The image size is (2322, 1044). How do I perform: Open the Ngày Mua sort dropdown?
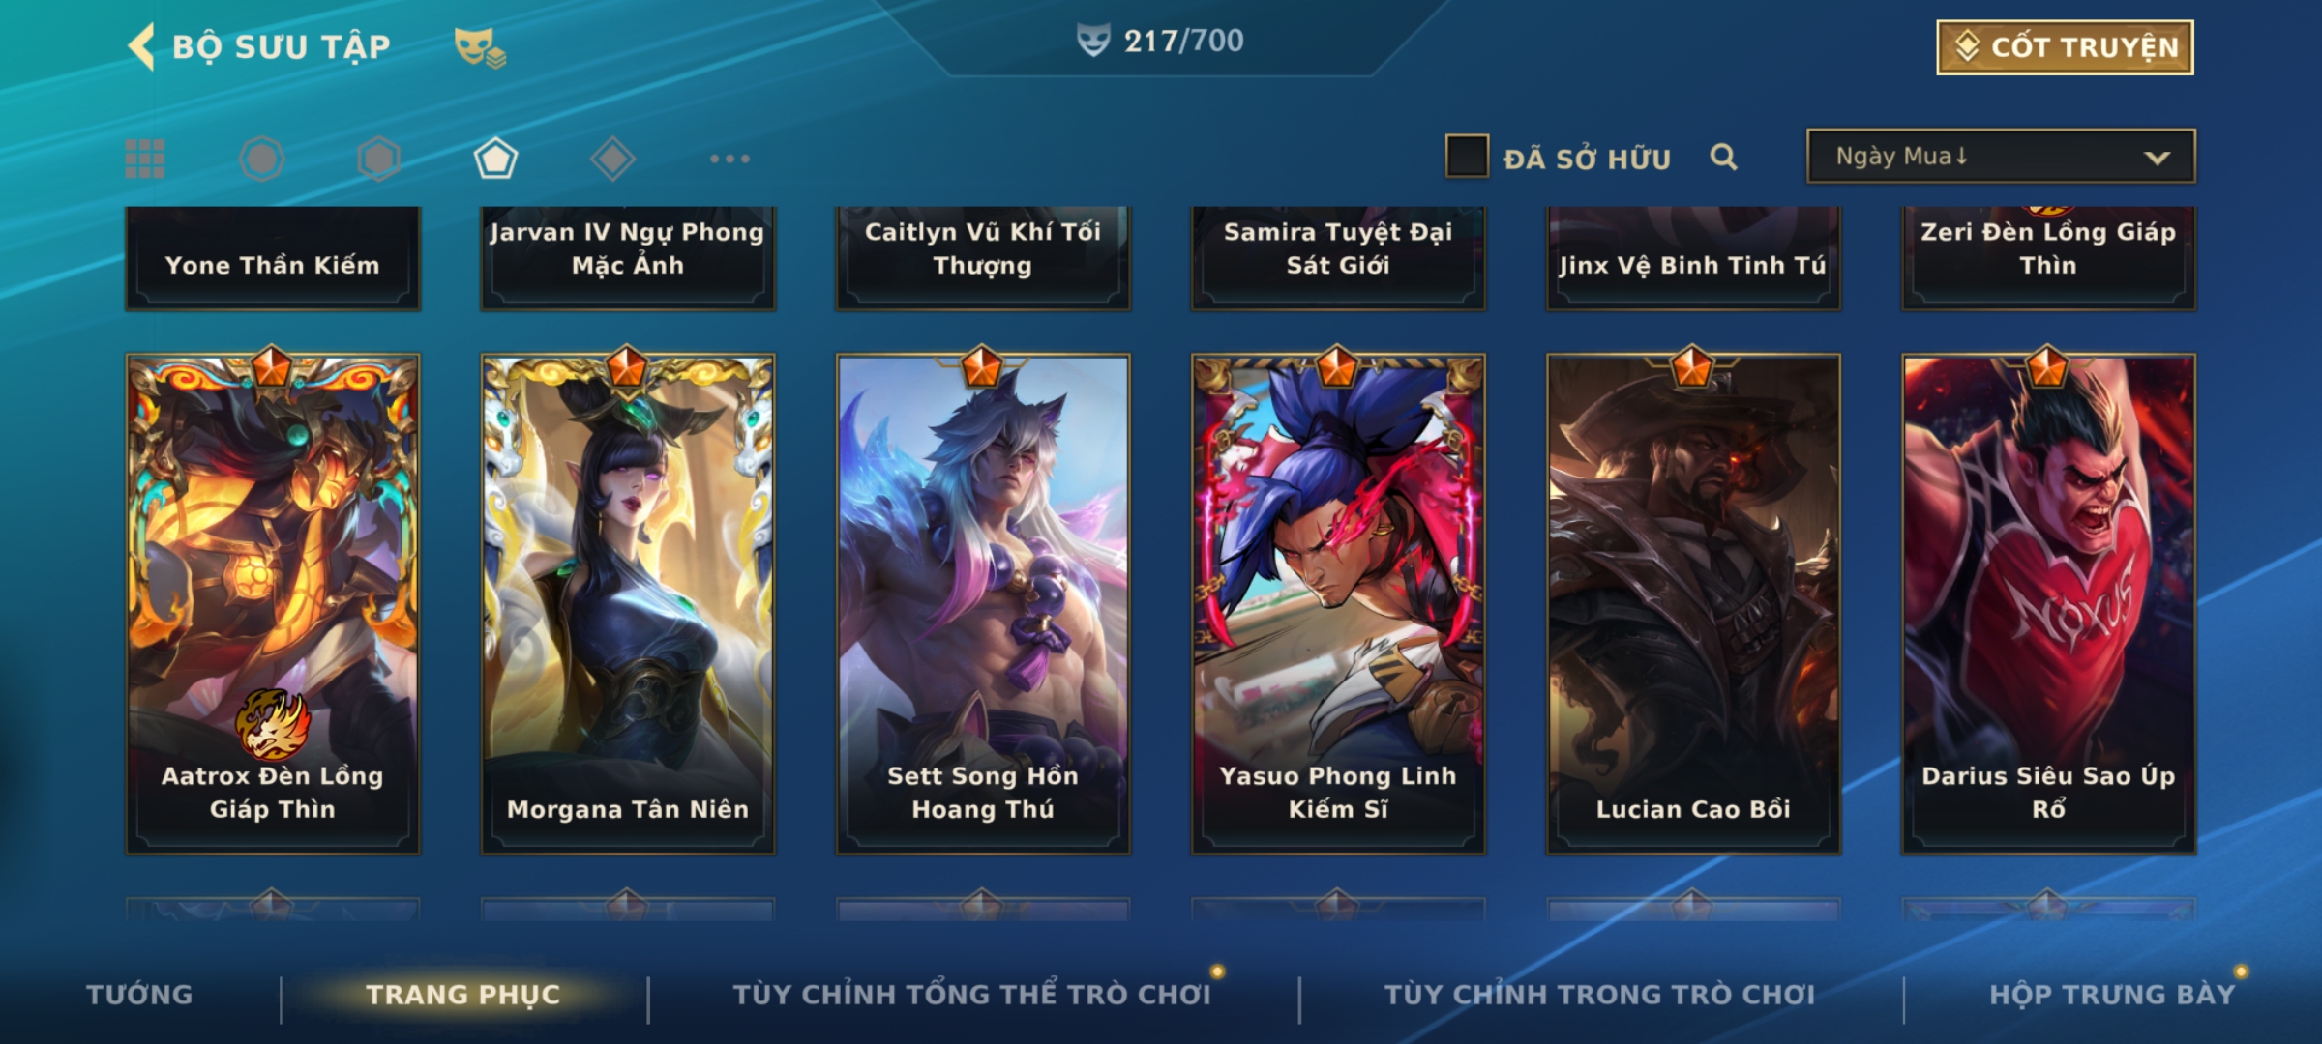point(2001,157)
